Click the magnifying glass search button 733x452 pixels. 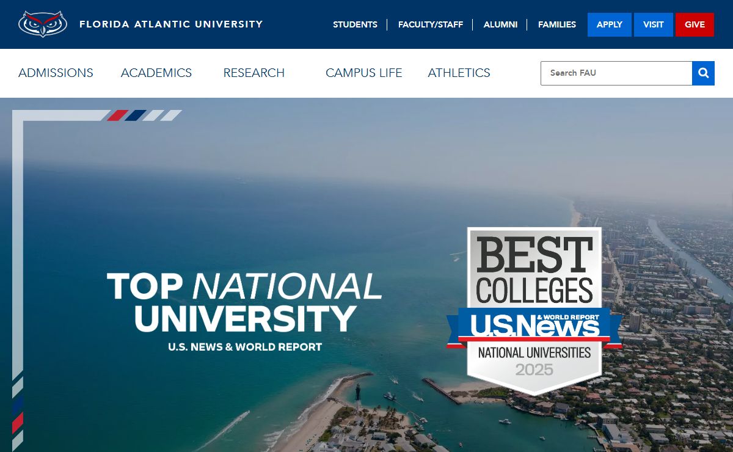tap(703, 73)
